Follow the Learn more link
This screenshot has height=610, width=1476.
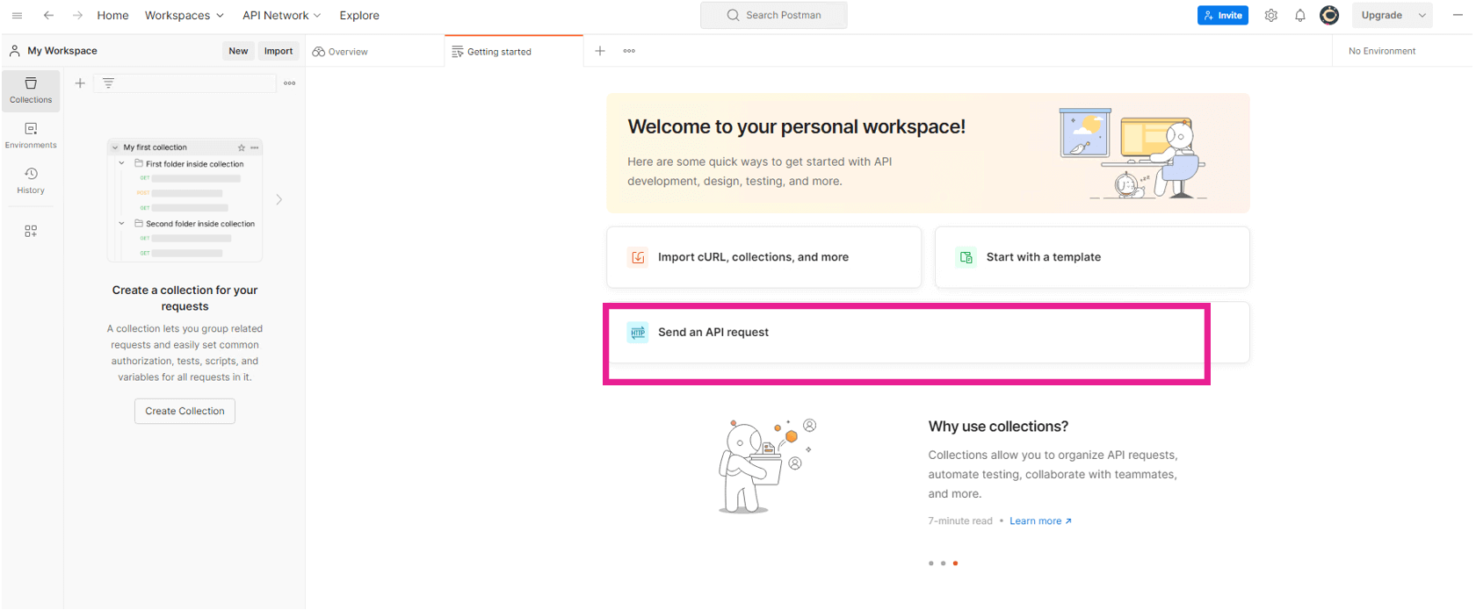(x=1040, y=521)
